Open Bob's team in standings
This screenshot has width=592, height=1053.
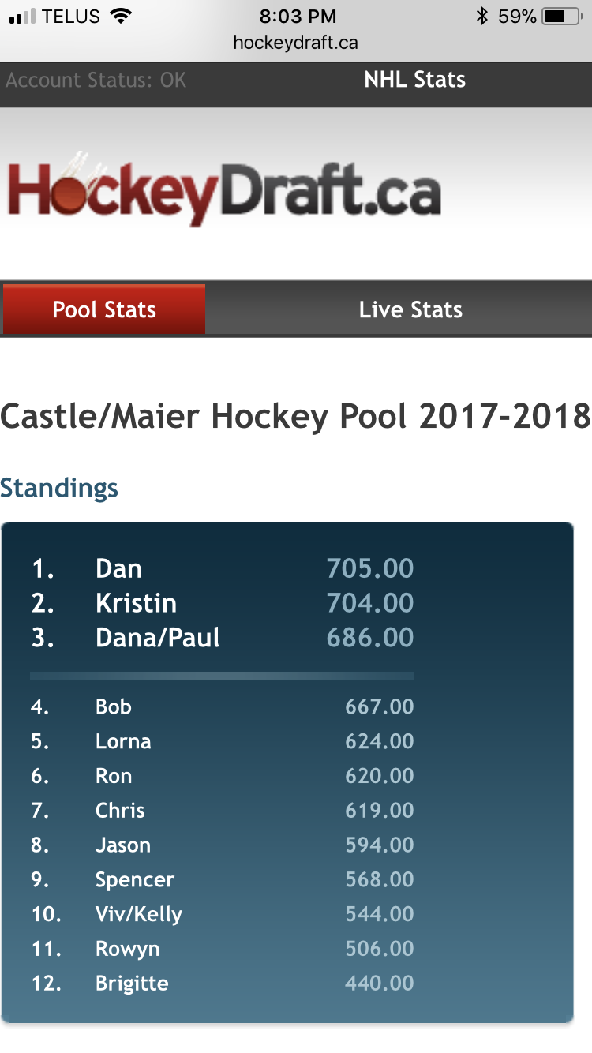pos(114,706)
